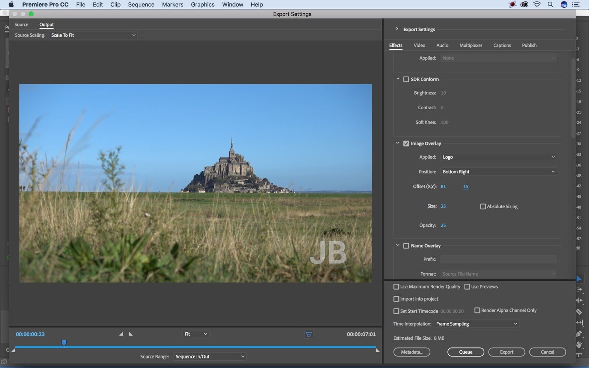Click the Name Overlay Prefix field

point(498,259)
